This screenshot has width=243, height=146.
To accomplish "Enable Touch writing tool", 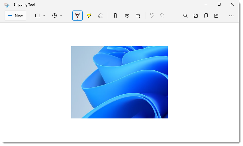I will point(127,16).
